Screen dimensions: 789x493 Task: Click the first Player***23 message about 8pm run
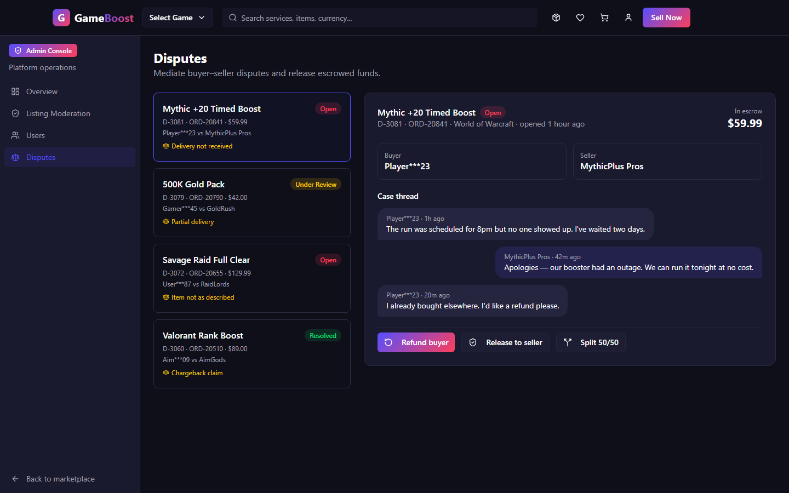click(x=516, y=224)
